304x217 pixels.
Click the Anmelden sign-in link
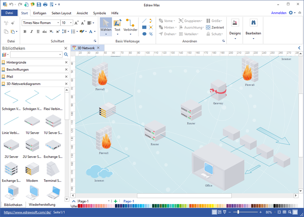(x=278, y=13)
